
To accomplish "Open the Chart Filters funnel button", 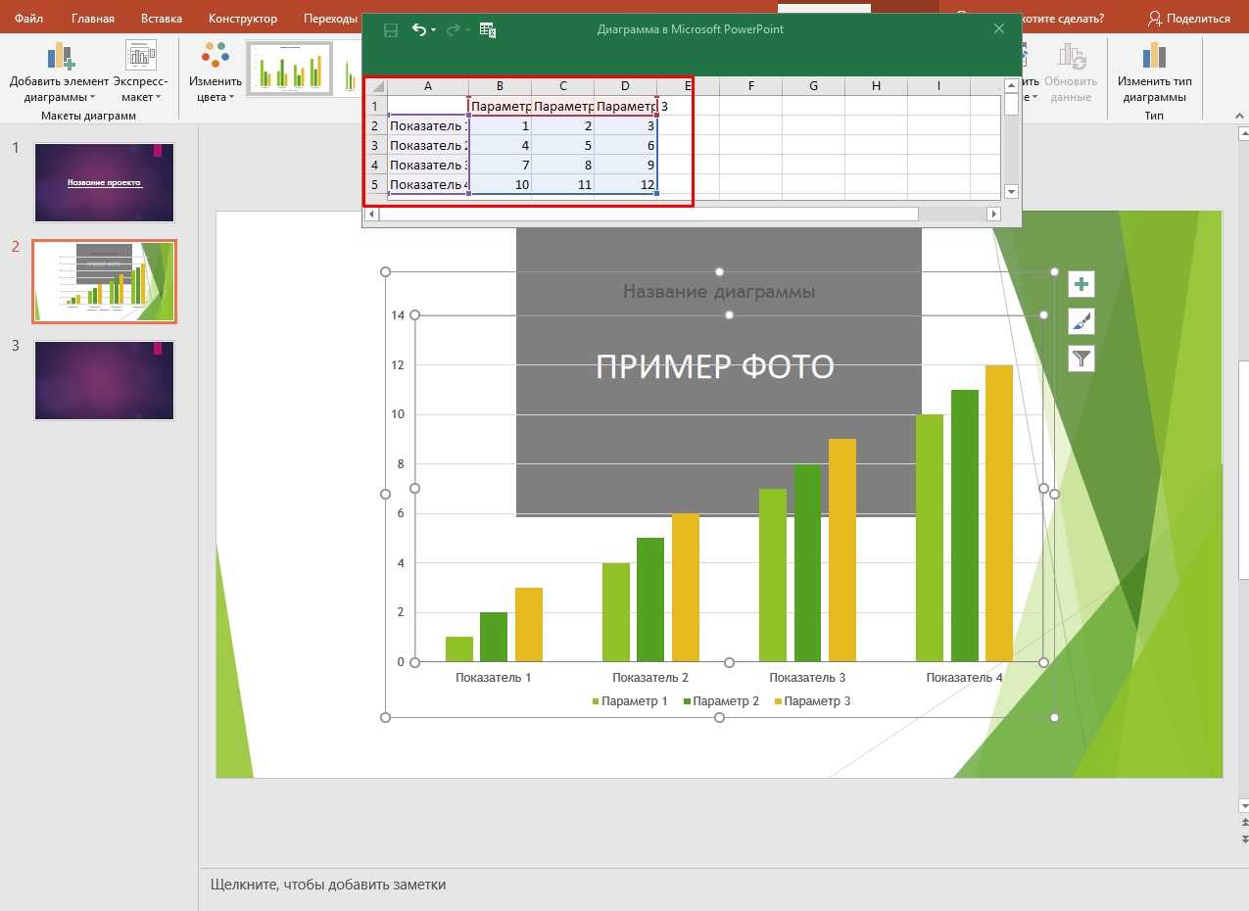I will pyautogui.click(x=1081, y=359).
